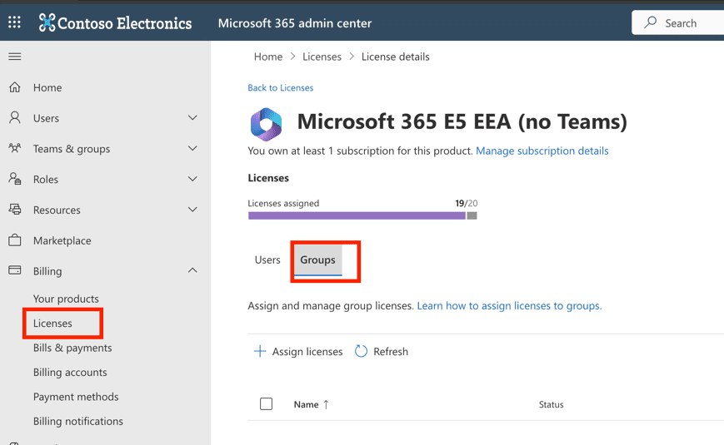Click the Microsoft 365 E5 EEA heading

pyautogui.click(x=462, y=121)
